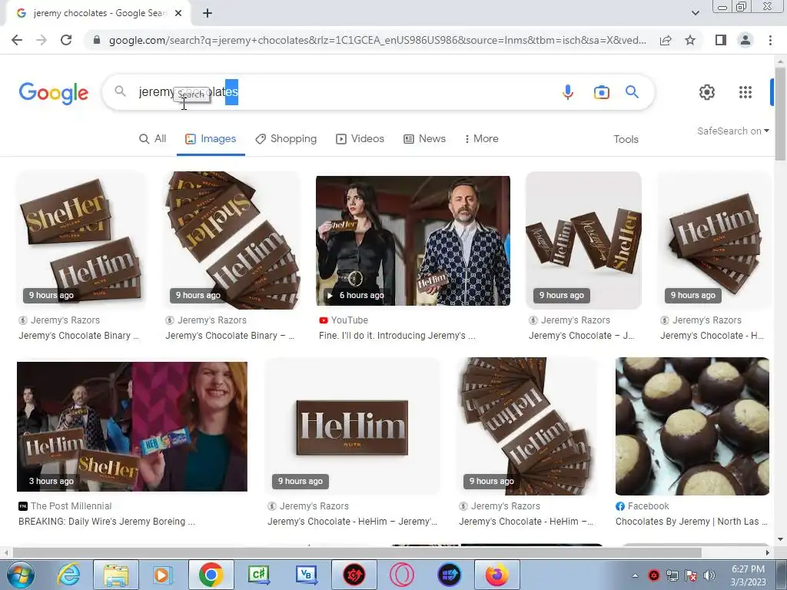The width and height of the screenshot is (787, 590).
Task: Open 'Chocolates By Jeremy | North Las ...' link
Action: (692, 522)
